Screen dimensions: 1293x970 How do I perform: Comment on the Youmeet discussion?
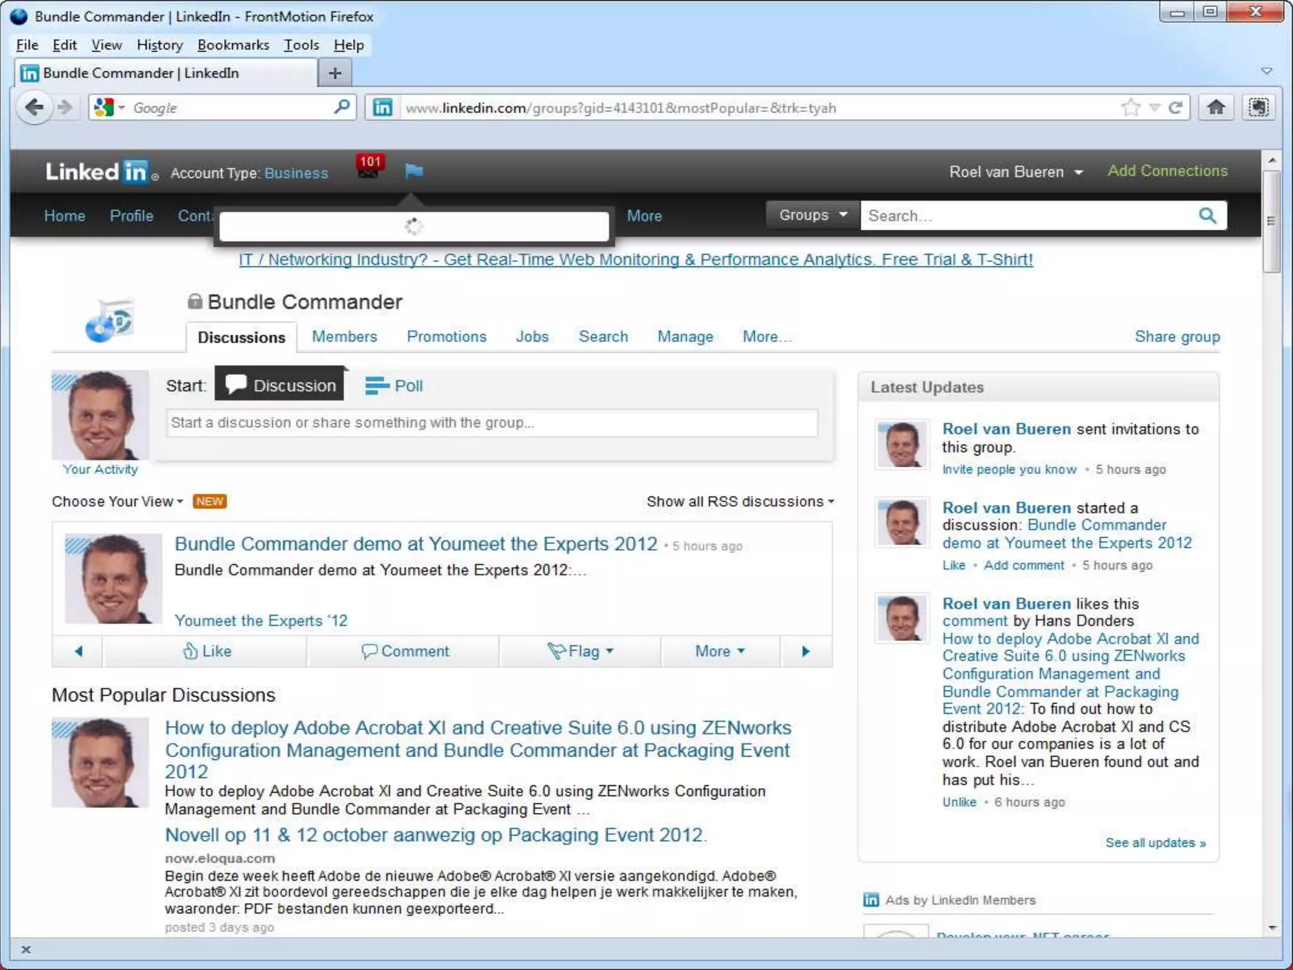tap(405, 651)
